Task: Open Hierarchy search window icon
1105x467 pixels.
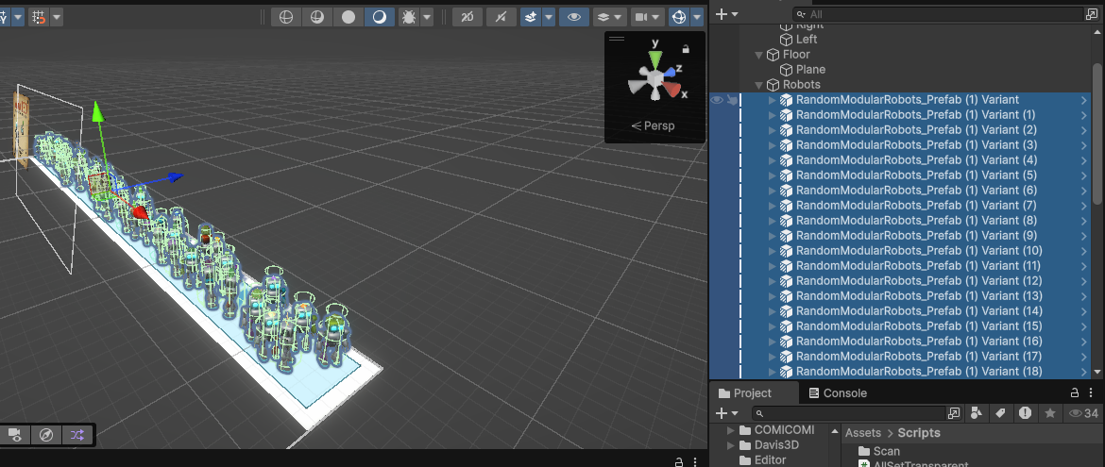Action: point(1091,14)
